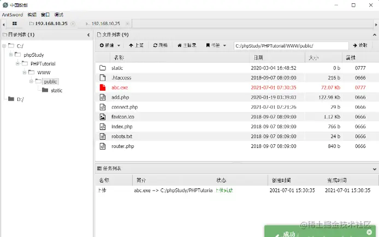379x237 pixels.
Task: Open the 调试 menu
Action: click(59, 15)
